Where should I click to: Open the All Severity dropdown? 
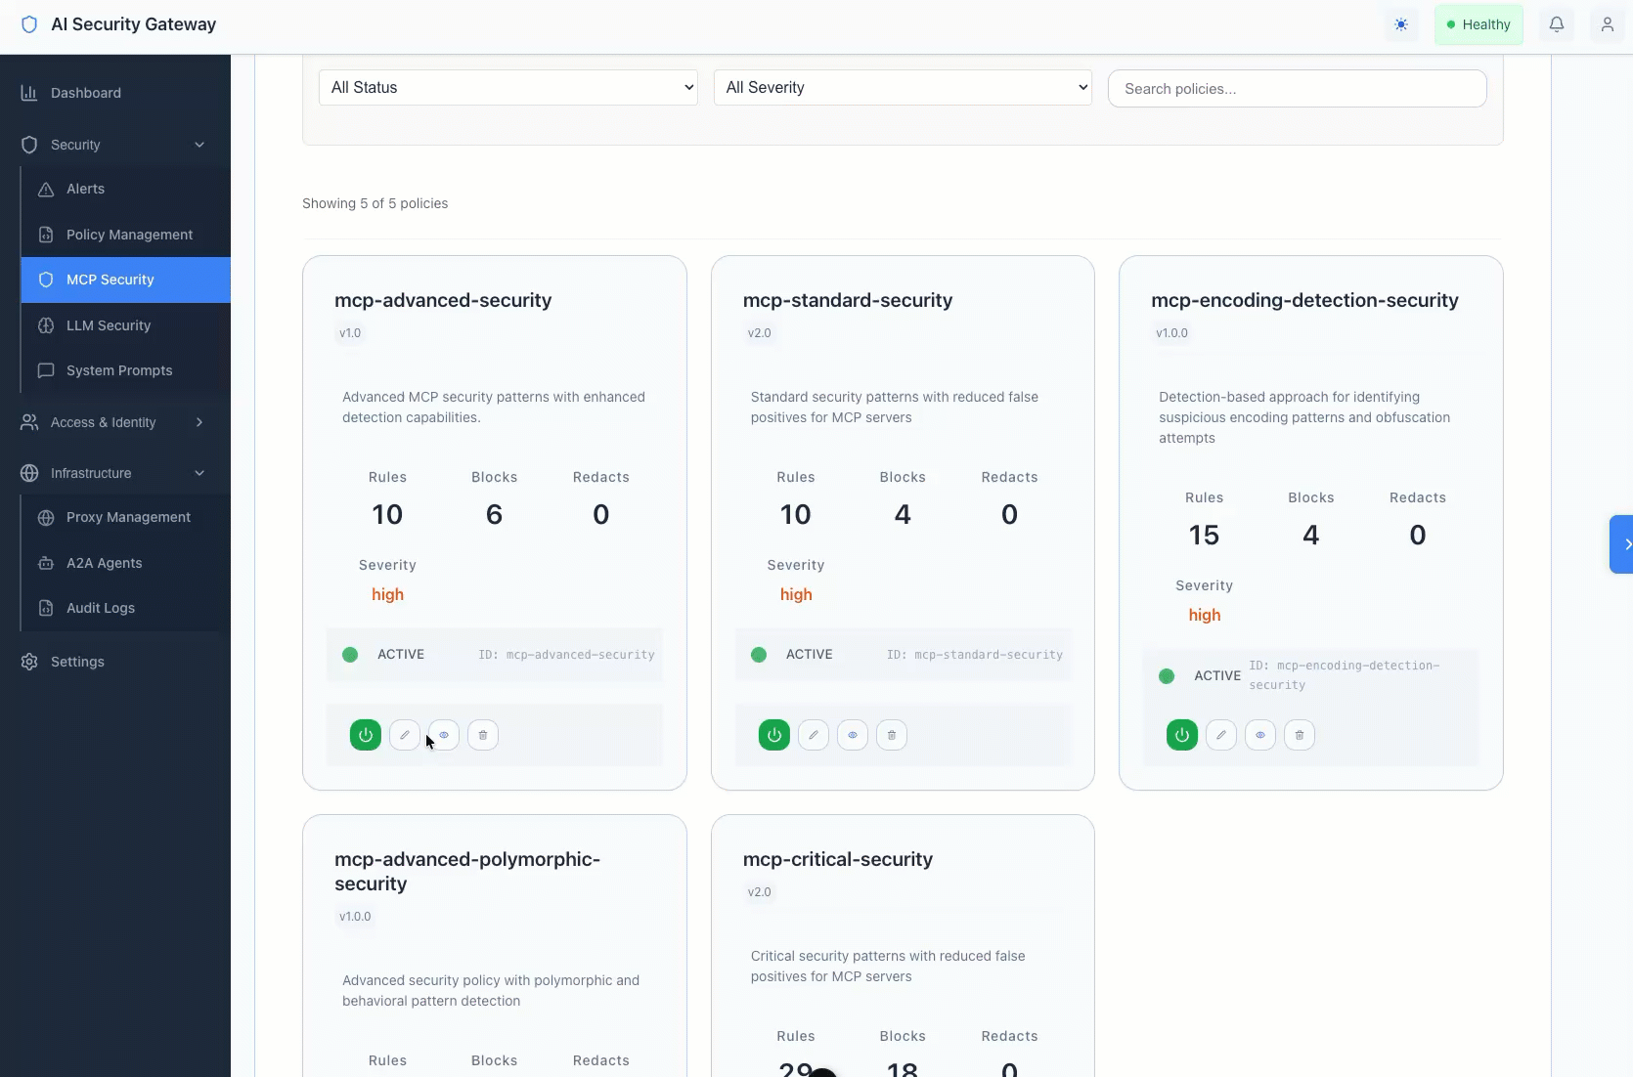[x=902, y=87]
